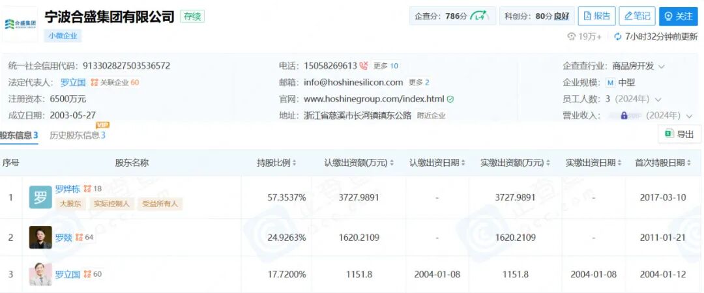Screen dimensions: 704x293
Task: Click the avatar of shareholder 罗立国 in row 3
Action: point(40,274)
